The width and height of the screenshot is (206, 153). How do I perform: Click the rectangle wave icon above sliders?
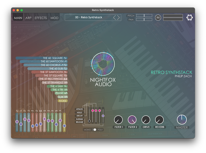[x=40, y=111]
